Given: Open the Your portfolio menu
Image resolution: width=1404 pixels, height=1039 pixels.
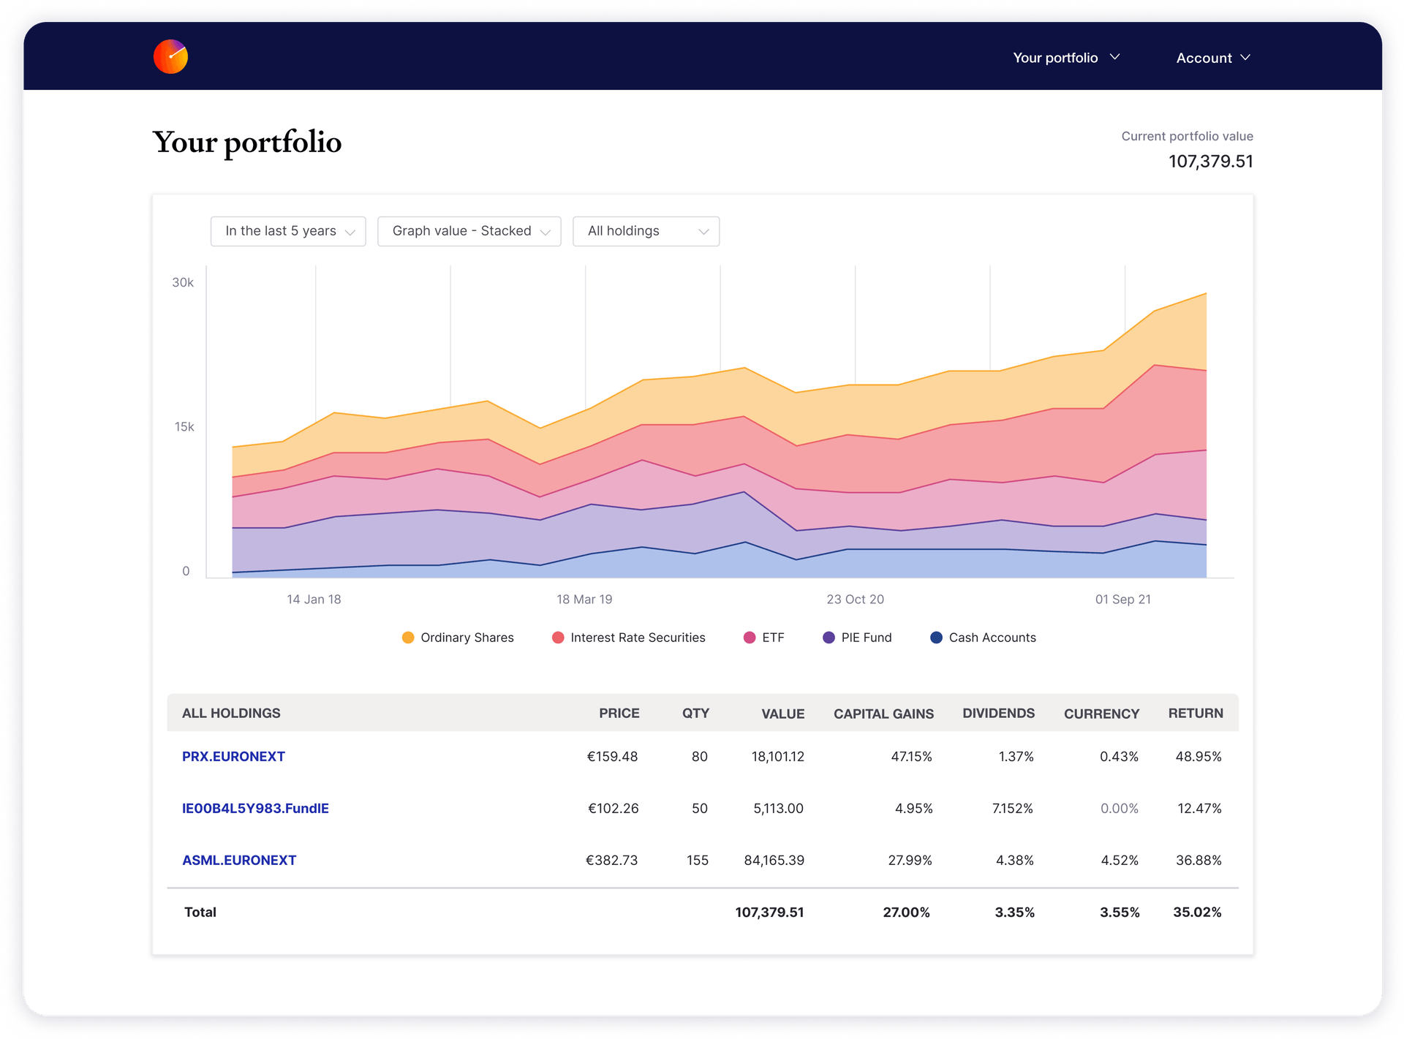Looking at the screenshot, I should [1055, 57].
